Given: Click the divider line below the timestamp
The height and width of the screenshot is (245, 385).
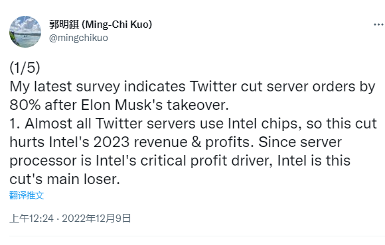Looking at the screenshot, I should click(x=197, y=236).
